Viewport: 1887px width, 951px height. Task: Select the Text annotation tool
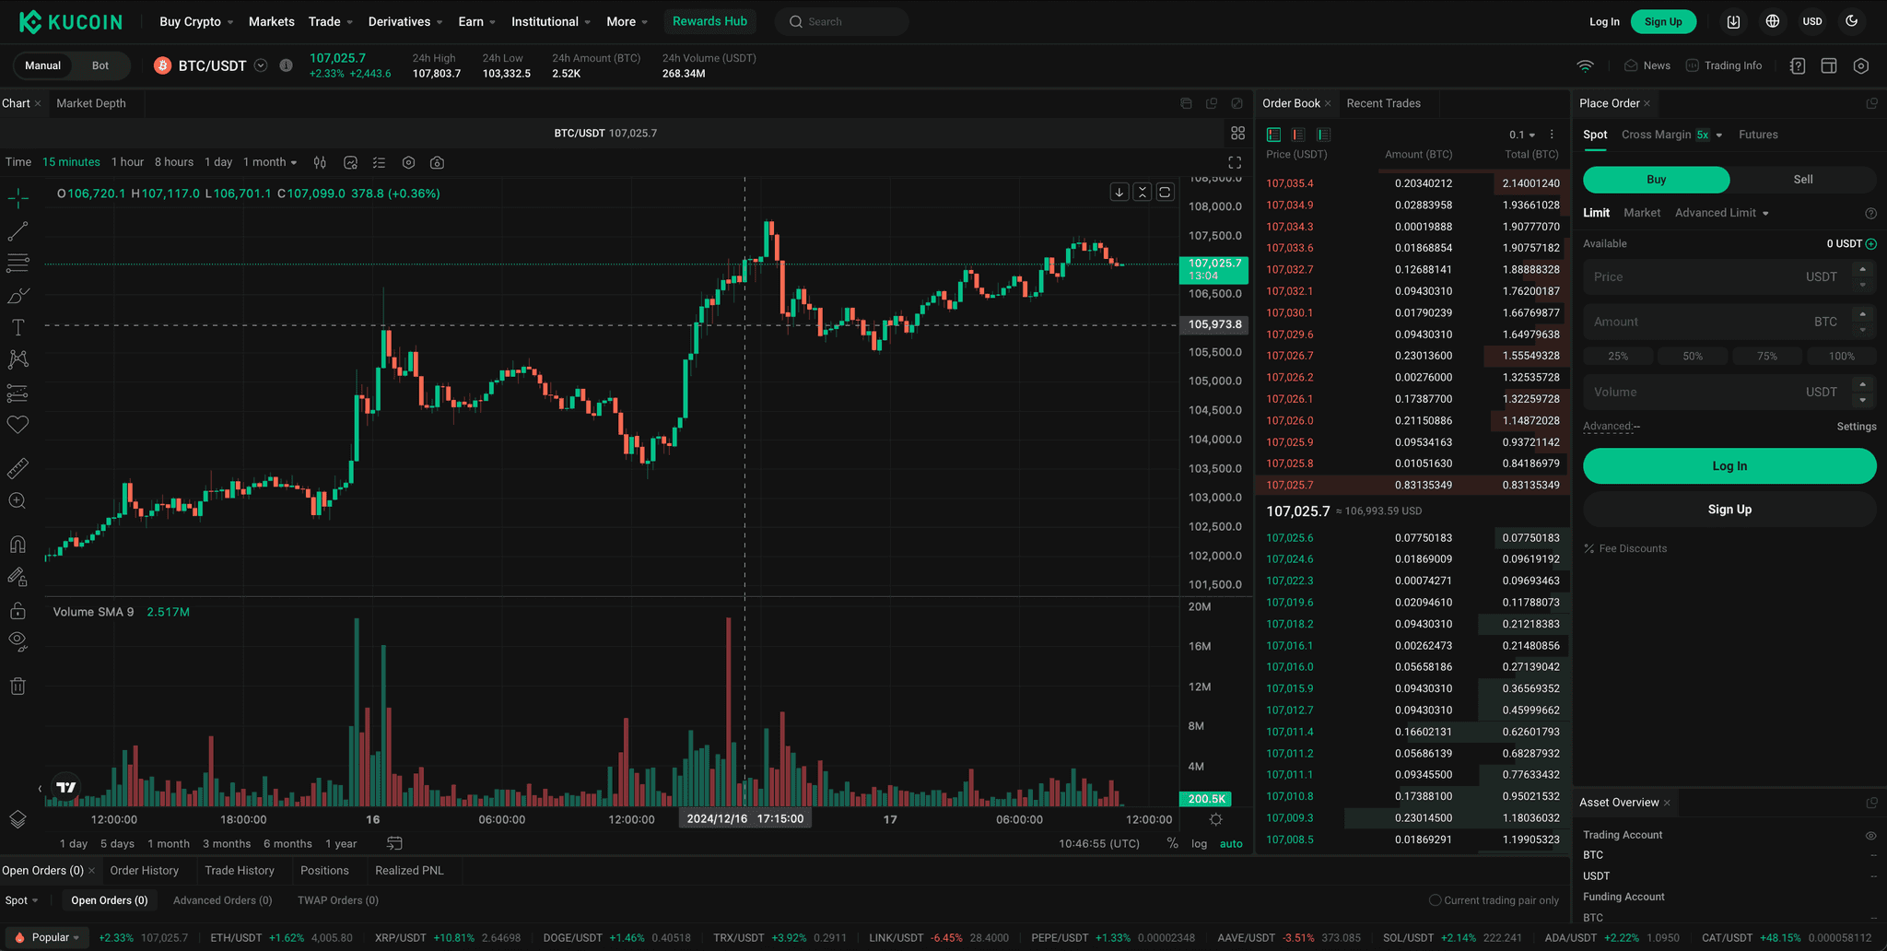click(18, 328)
